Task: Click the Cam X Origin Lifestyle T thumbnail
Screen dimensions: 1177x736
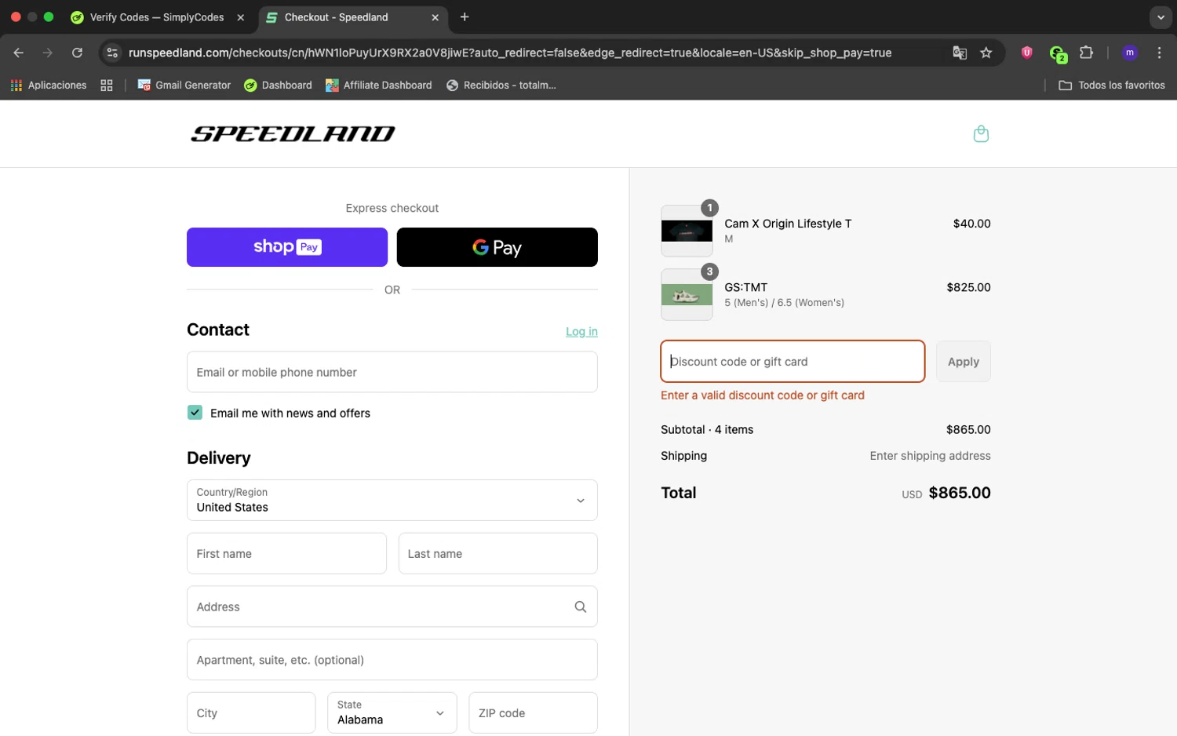Action: (687, 231)
